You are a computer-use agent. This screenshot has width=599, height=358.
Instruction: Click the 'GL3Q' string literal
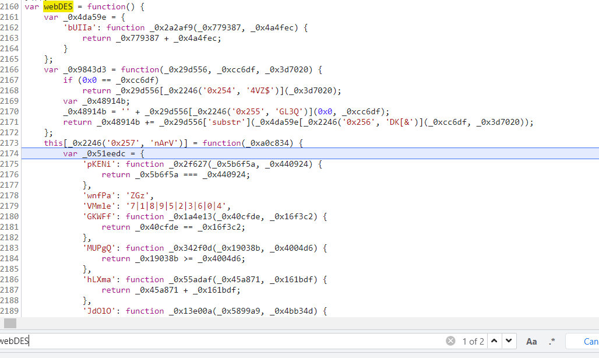pos(289,111)
